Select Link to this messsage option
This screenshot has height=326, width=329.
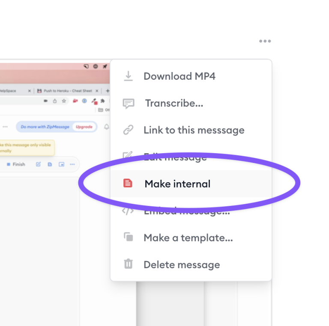pyautogui.click(x=191, y=130)
